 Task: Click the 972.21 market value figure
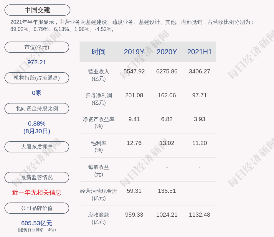tap(37, 62)
